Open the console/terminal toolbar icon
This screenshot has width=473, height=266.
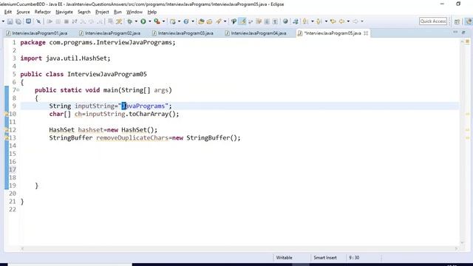(28, 21)
